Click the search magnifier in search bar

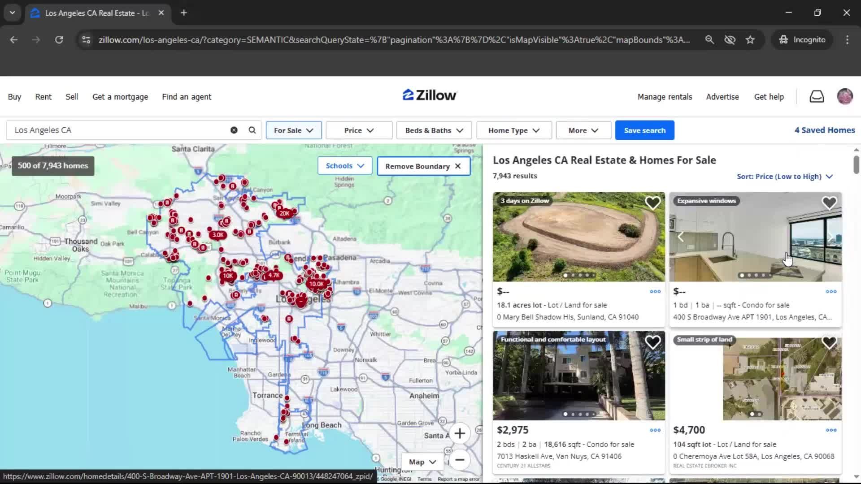point(252,130)
